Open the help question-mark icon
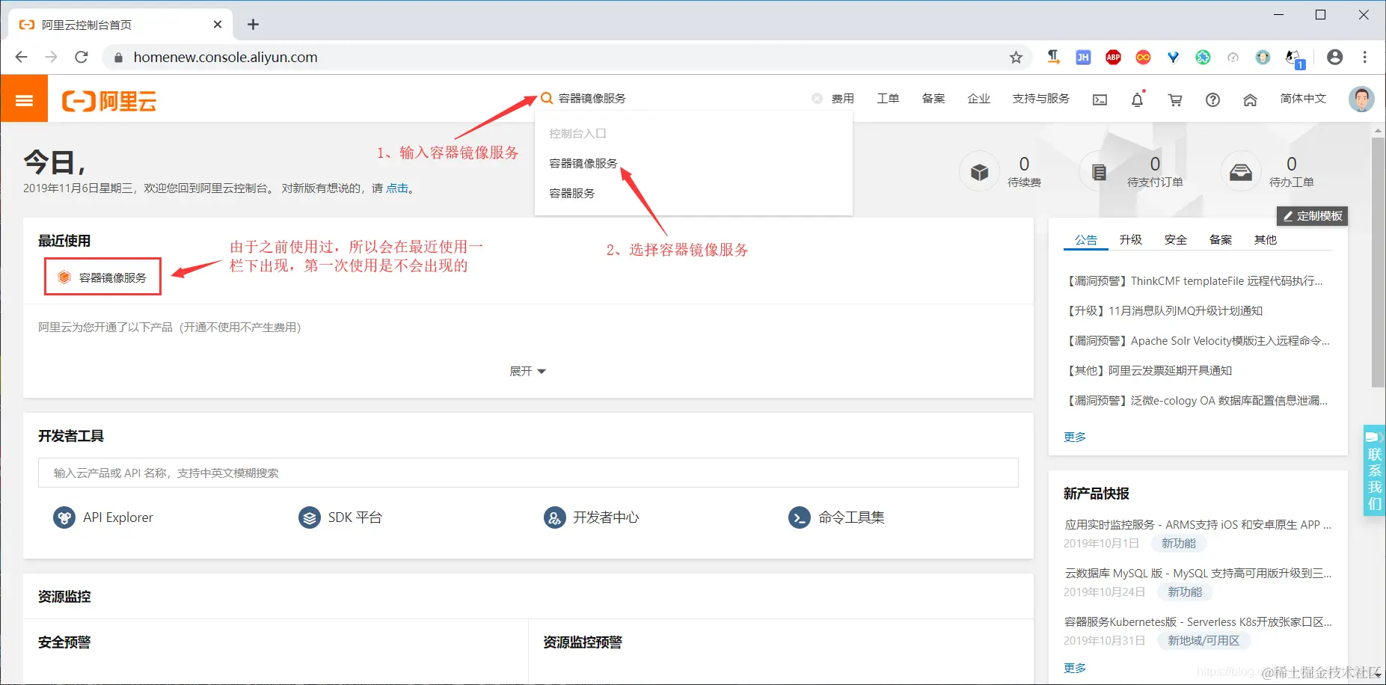This screenshot has height=685, width=1386. 1212,99
